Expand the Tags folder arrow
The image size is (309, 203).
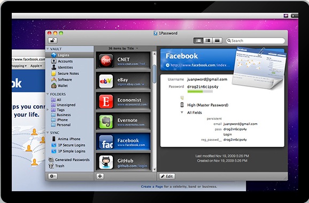[x=48, y=109]
